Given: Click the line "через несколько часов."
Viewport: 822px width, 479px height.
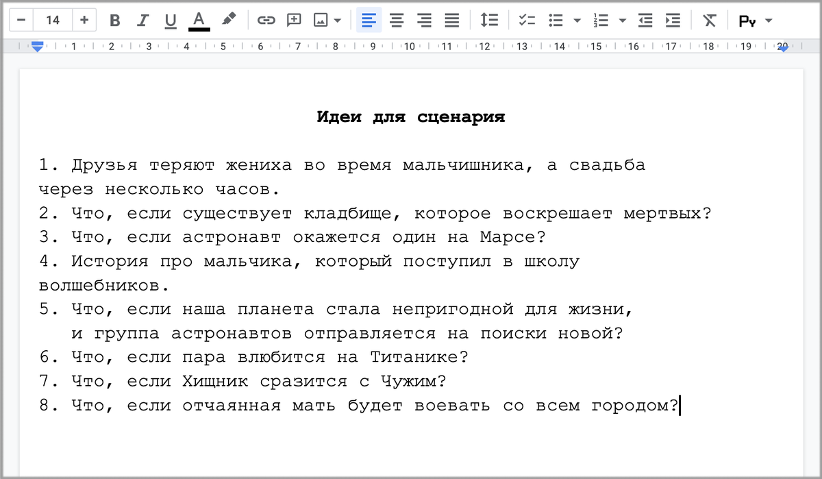Looking at the screenshot, I should (x=158, y=190).
